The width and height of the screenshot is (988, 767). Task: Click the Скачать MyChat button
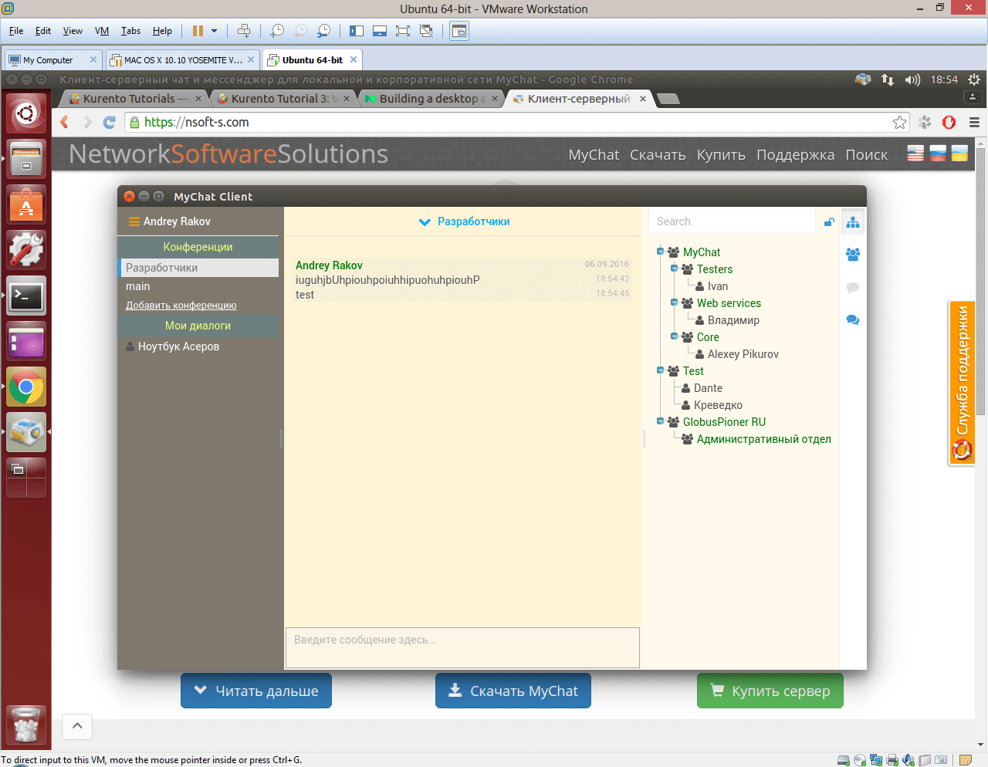pyautogui.click(x=513, y=691)
